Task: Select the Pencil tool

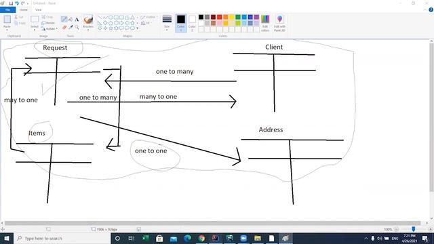Action: tap(64, 19)
